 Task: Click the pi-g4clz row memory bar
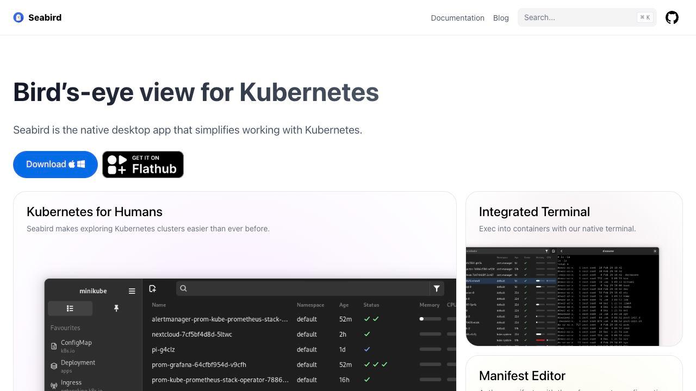click(430, 350)
